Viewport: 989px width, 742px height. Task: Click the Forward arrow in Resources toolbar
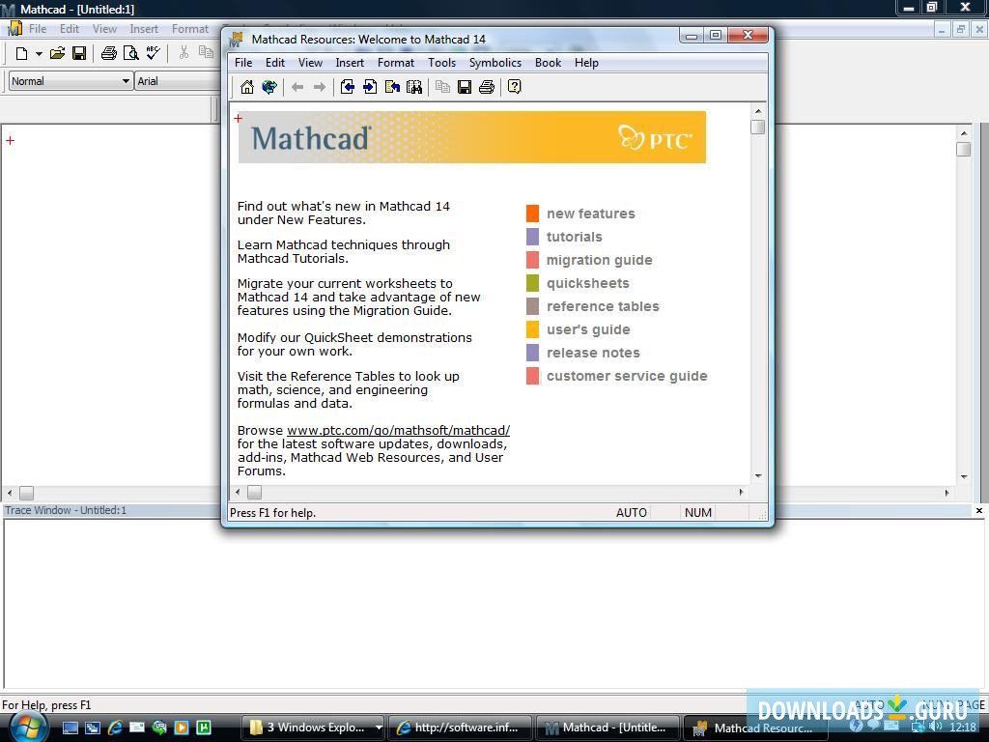319,87
